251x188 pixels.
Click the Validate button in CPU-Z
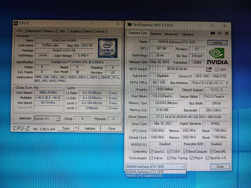90,128
